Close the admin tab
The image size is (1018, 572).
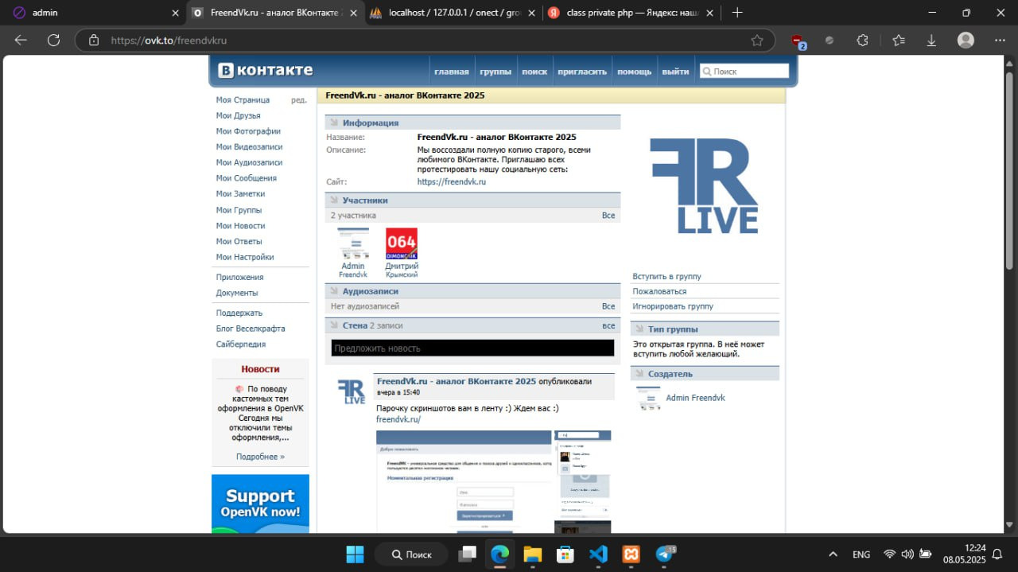click(x=175, y=13)
